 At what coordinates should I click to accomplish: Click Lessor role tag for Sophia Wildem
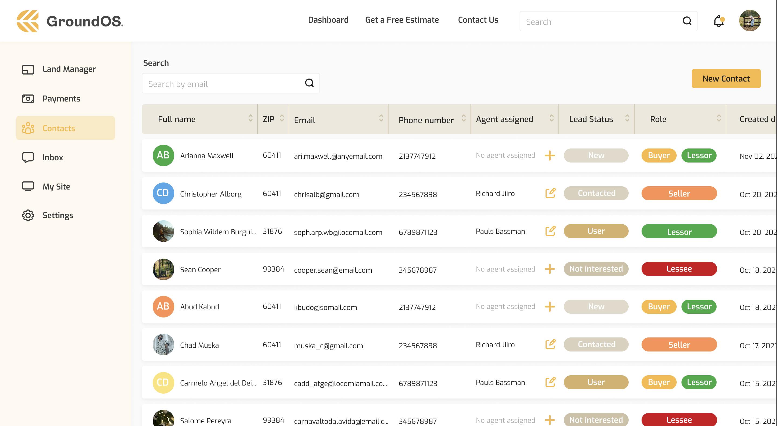(x=679, y=231)
